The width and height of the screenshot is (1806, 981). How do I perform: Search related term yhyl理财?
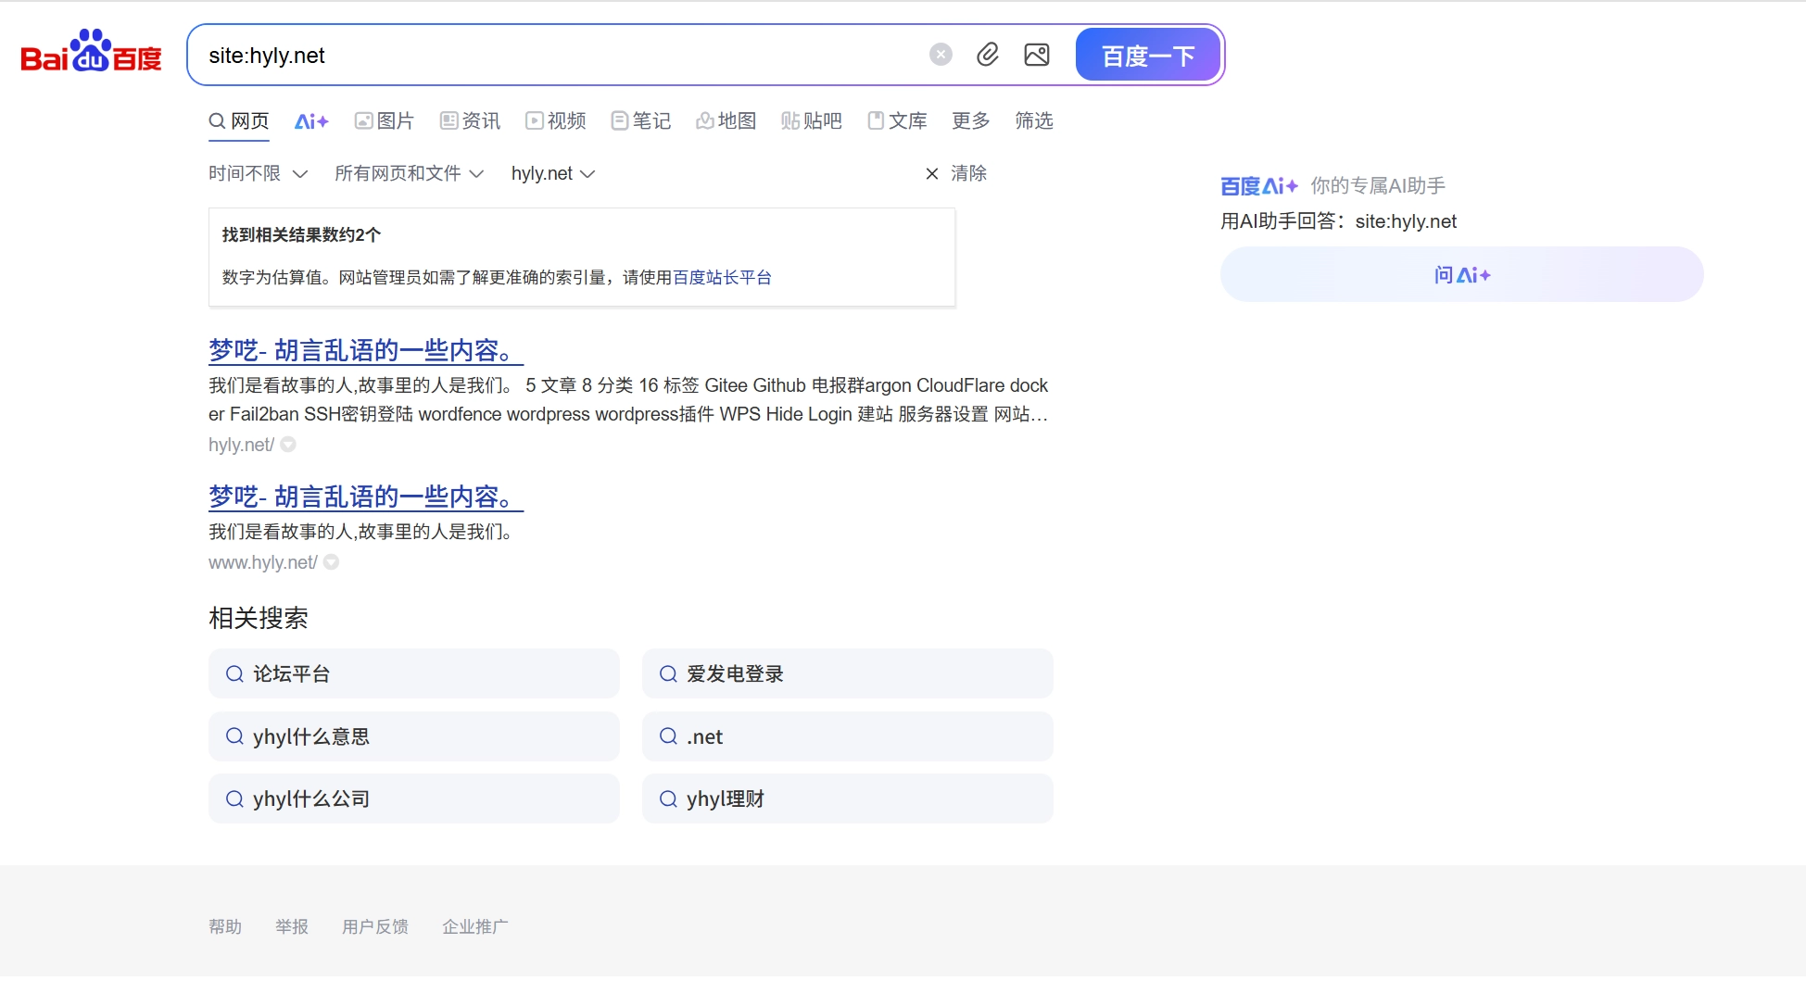[847, 799]
